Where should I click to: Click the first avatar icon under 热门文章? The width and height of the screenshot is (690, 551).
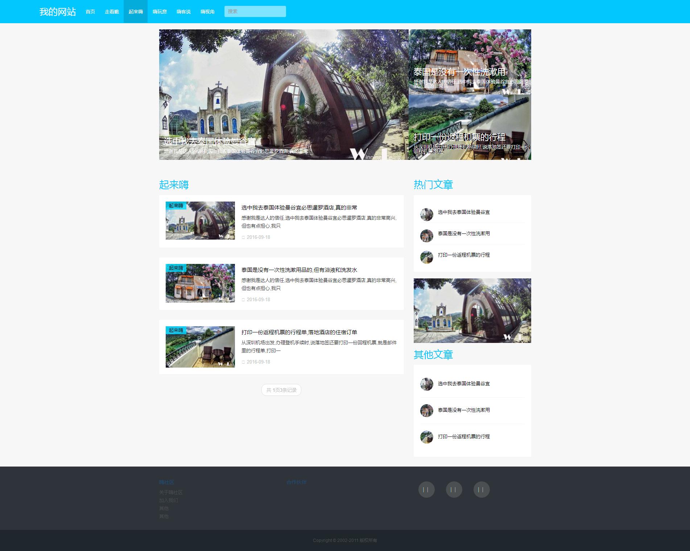click(x=426, y=215)
